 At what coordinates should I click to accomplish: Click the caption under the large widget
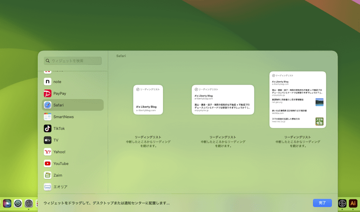(297, 141)
